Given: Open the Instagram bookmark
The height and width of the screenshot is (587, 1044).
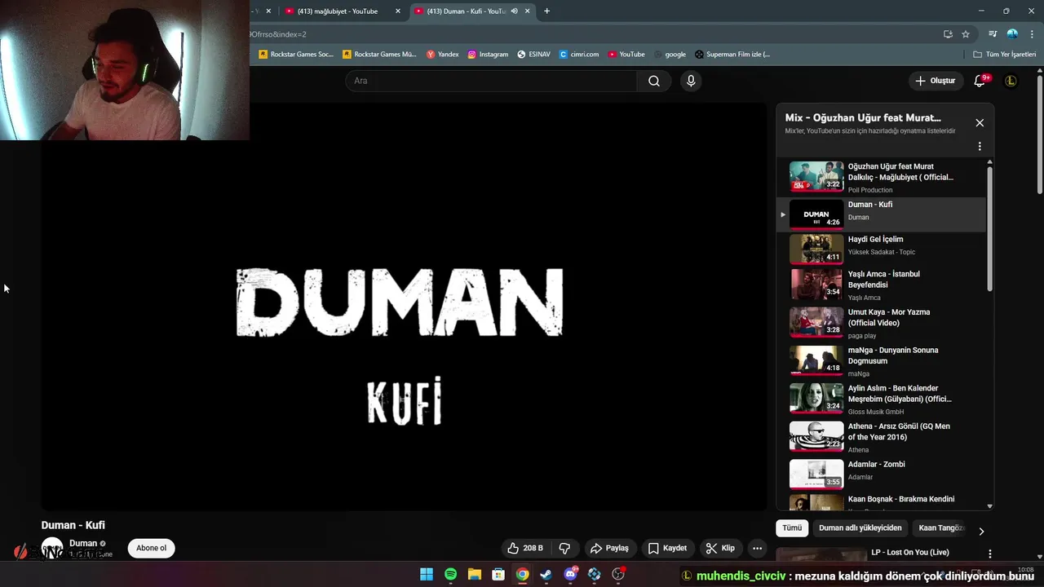Looking at the screenshot, I should coord(488,54).
